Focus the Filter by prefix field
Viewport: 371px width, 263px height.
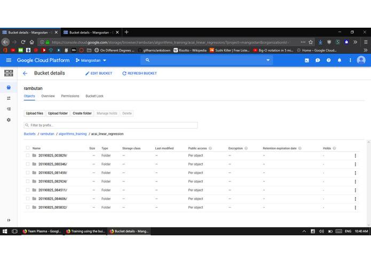pos(110,125)
